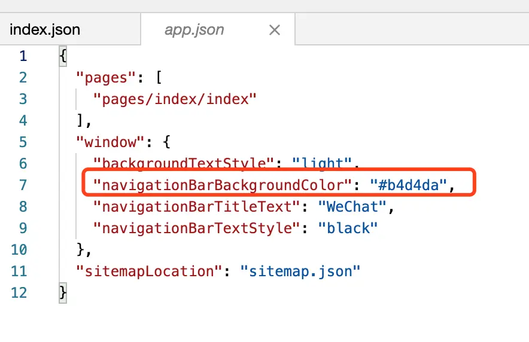Click line number 1 in gutter
The height and width of the screenshot is (342, 529).
tap(23, 56)
